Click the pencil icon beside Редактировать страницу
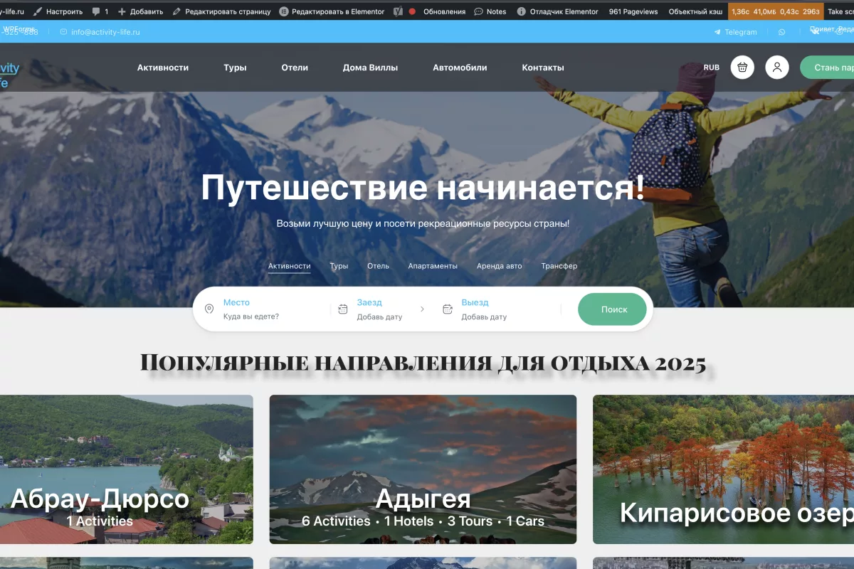This screenshot has width=854, height=569. click(x=177, y=11)
